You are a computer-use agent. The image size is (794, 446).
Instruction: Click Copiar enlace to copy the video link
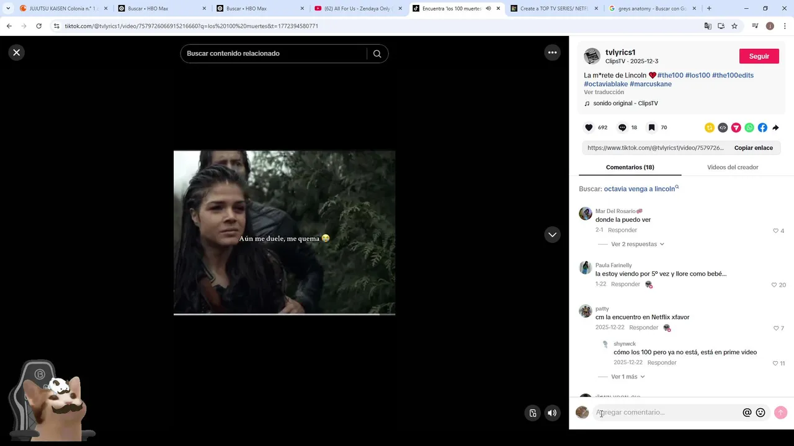tap(753, 148)
